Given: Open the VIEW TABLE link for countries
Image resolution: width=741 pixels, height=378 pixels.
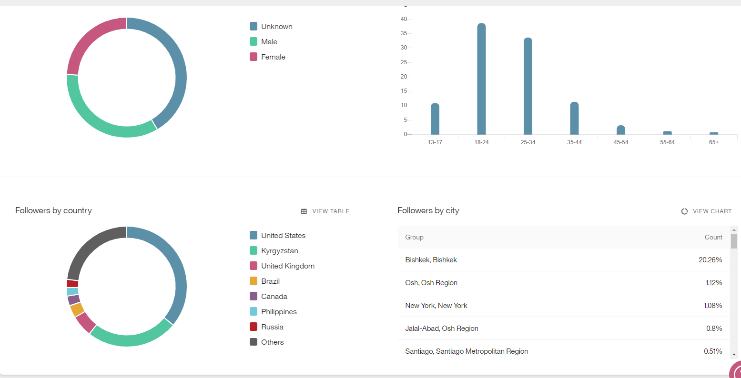Looking at the screenshot, I should (325, 211).
